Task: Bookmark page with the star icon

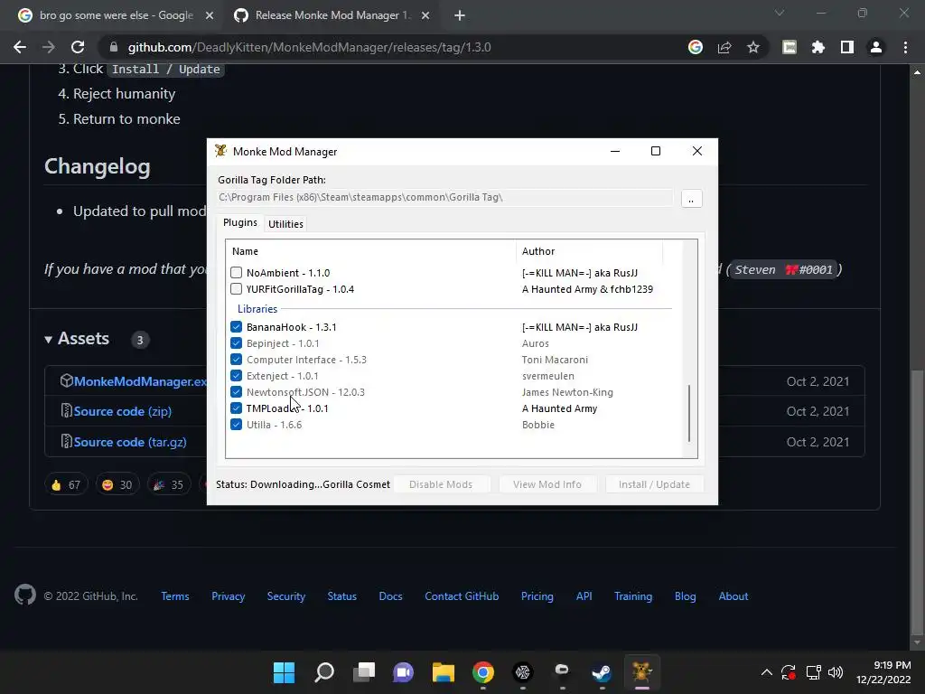Action: click(753, 47)
